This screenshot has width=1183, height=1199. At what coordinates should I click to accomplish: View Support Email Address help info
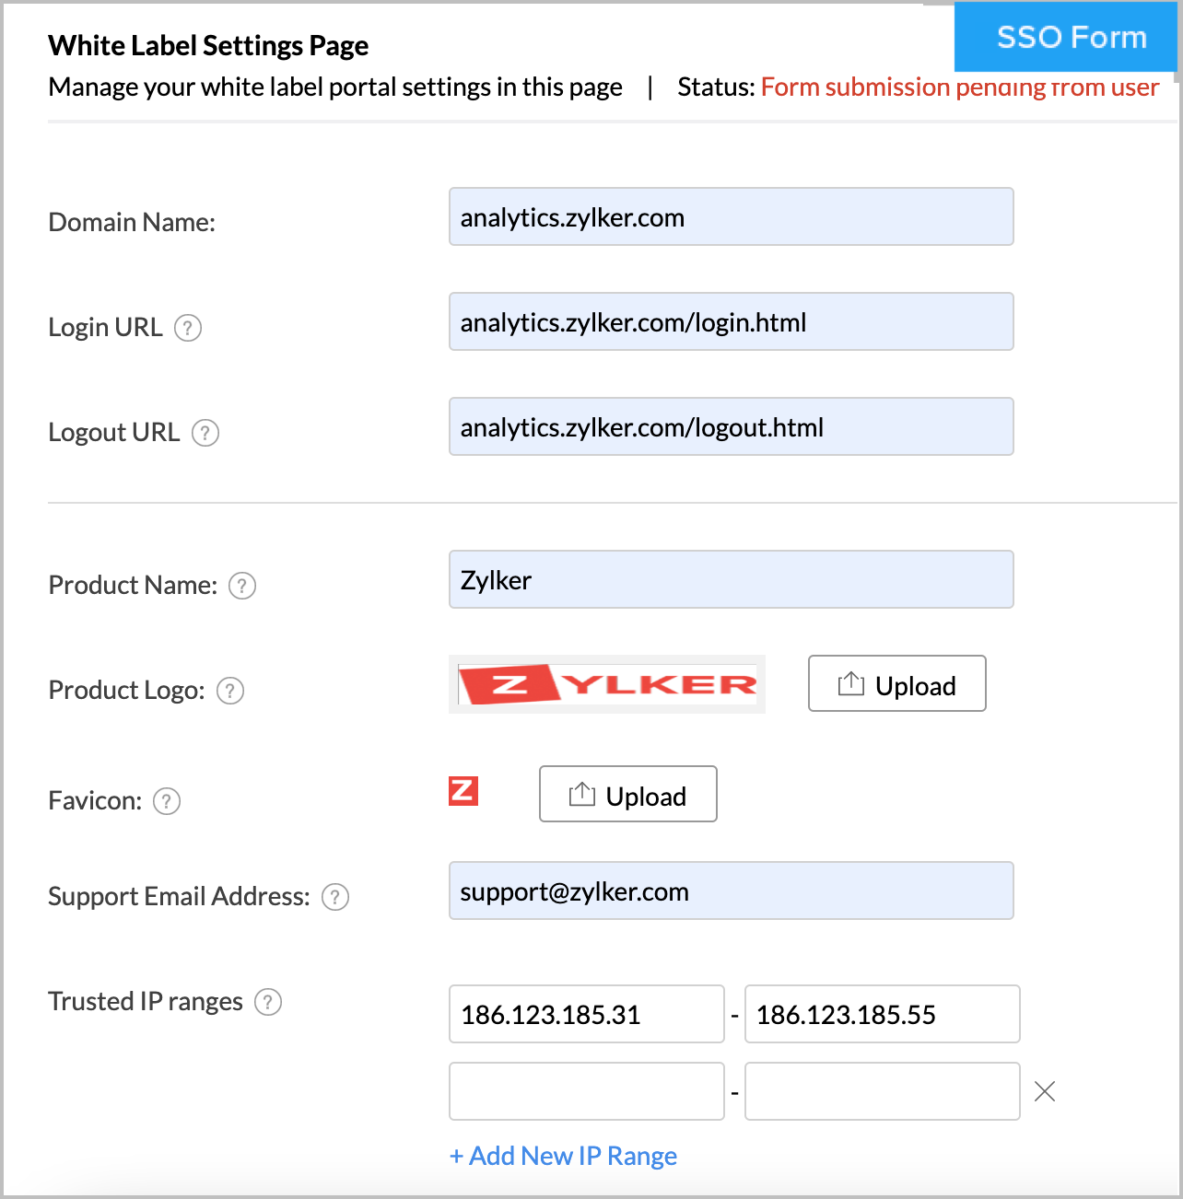pyautogui.click(x=335, y=897)
